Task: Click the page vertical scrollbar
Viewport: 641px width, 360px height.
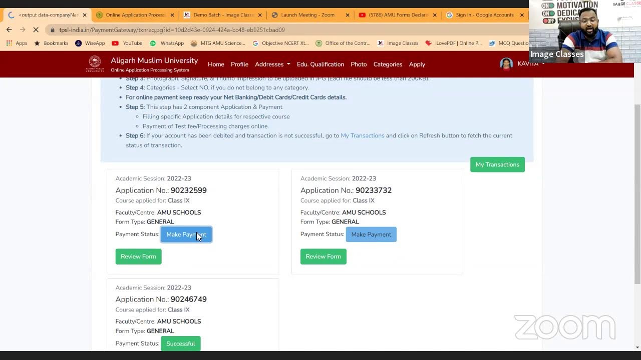Action: click(637, 194)
